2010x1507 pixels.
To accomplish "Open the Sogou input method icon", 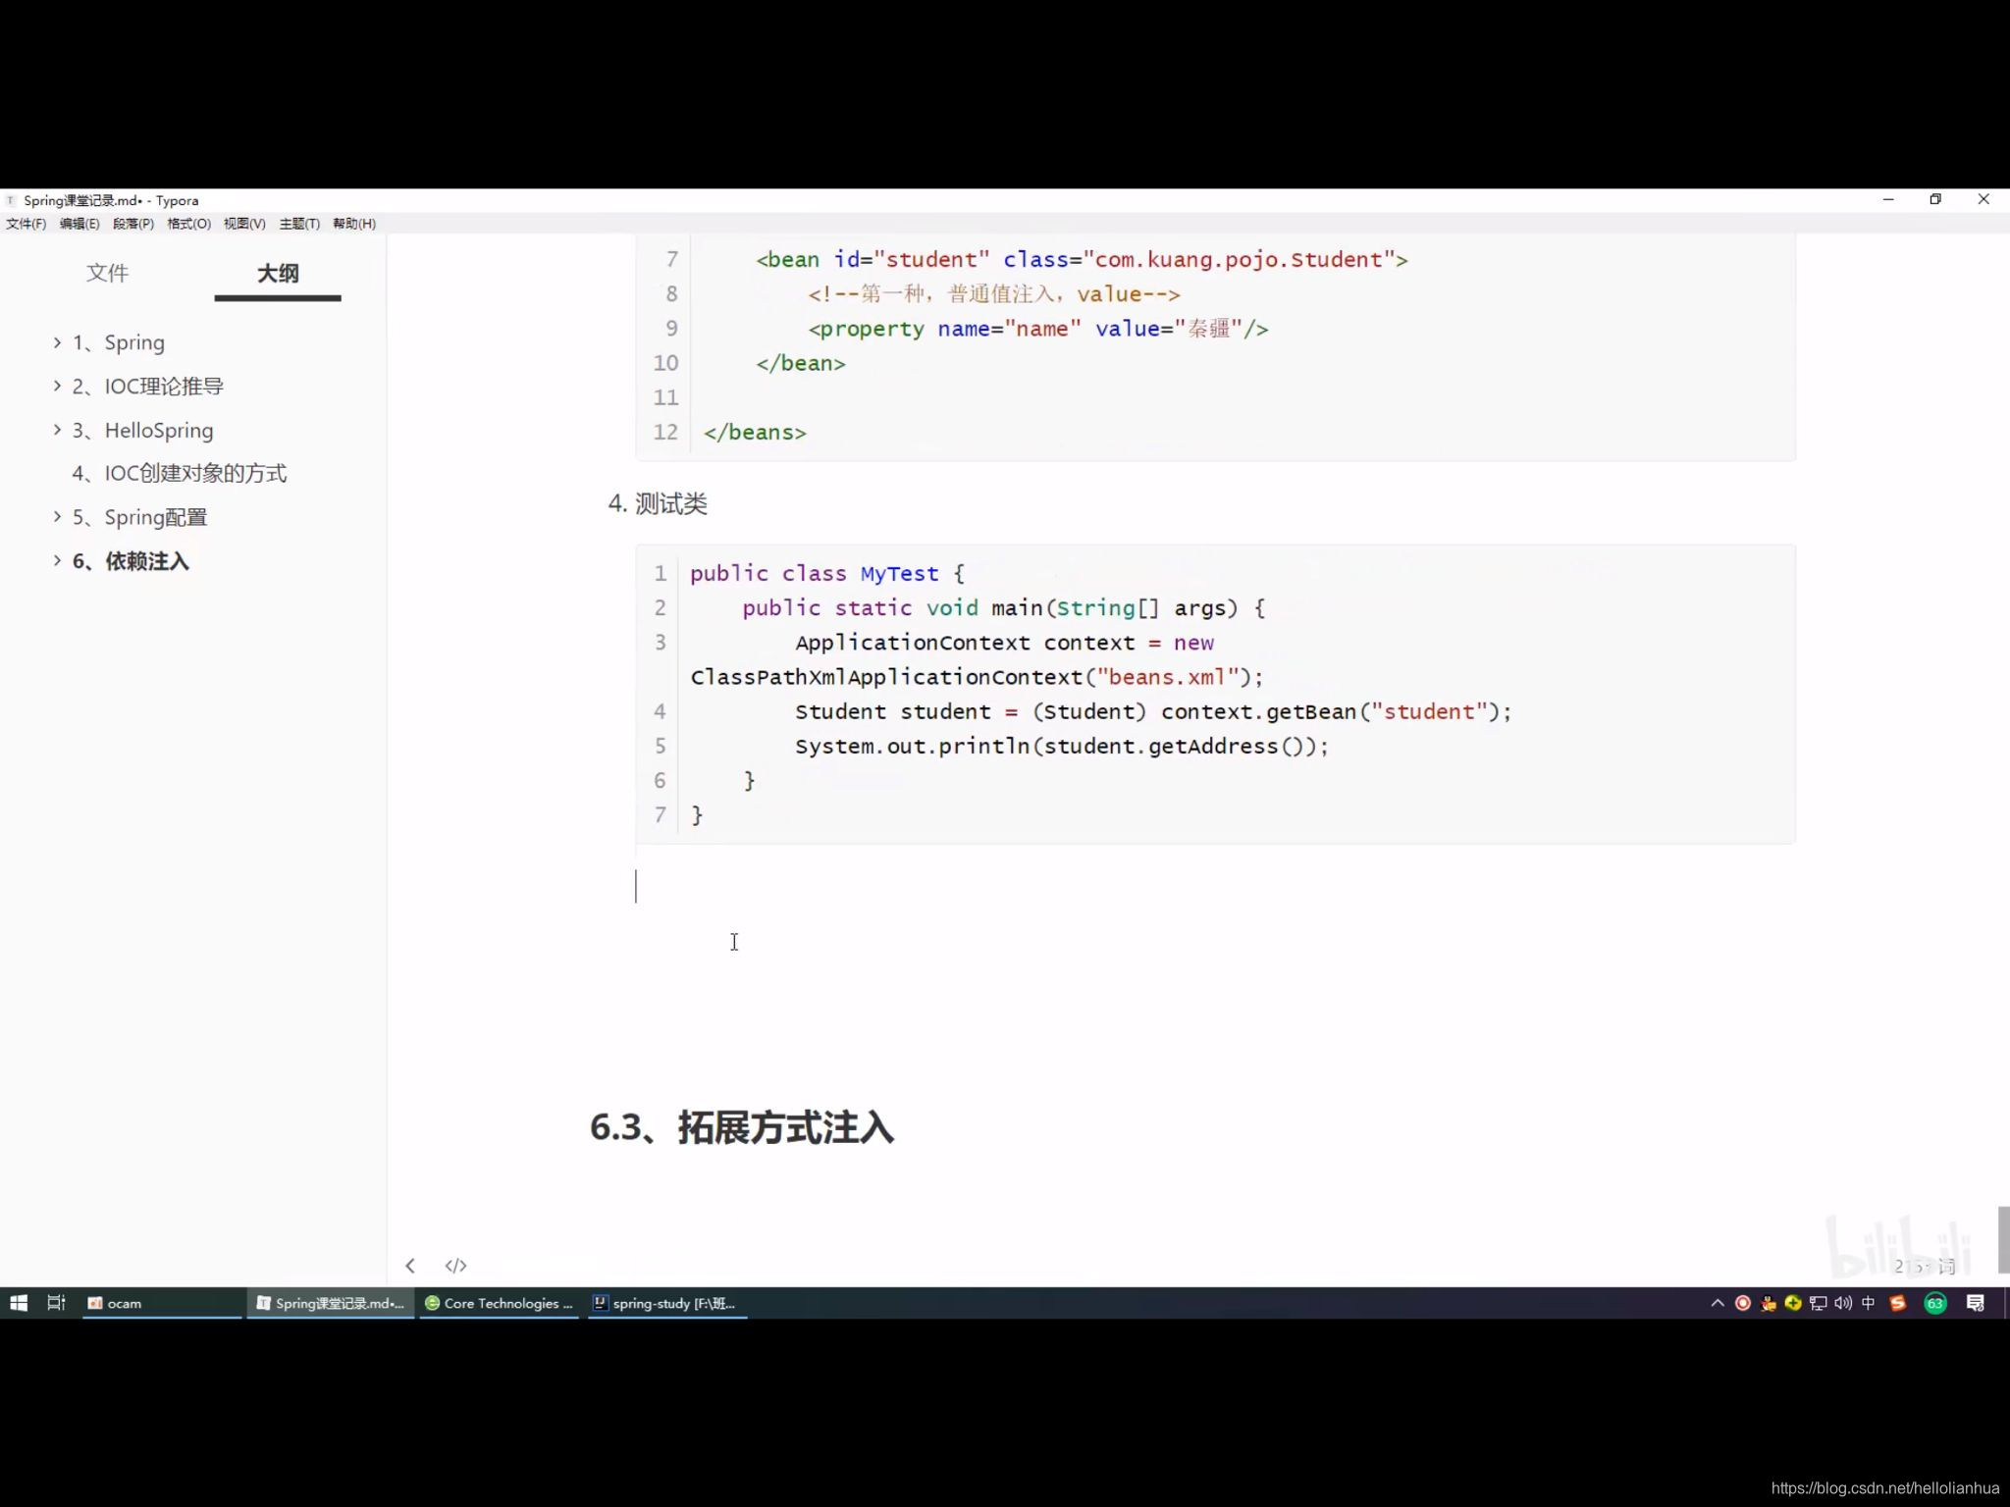I will click(x=1898, y=1303).
